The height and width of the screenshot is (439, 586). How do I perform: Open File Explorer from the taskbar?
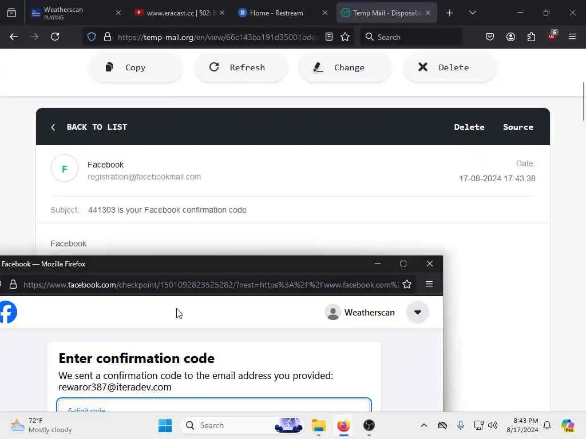pos(319,425)
